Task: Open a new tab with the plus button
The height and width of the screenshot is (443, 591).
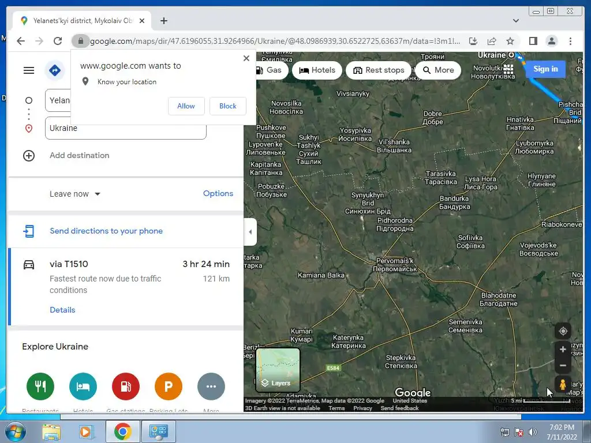Action: (x=163, y=21)
